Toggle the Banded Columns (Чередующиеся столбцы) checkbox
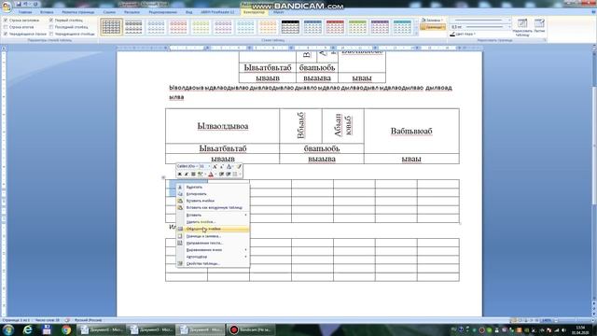The image size is (597, 336). tap(51, 34)
